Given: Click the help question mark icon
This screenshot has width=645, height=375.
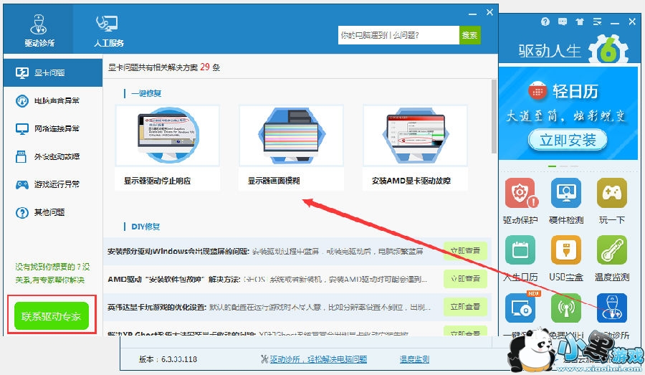Looking at the screenshot, I should 545,22.
